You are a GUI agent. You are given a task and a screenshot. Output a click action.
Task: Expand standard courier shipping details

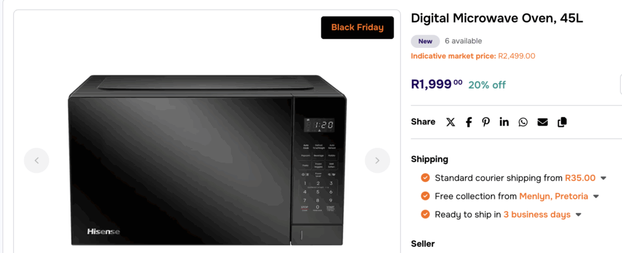click(x=604, y=178)
